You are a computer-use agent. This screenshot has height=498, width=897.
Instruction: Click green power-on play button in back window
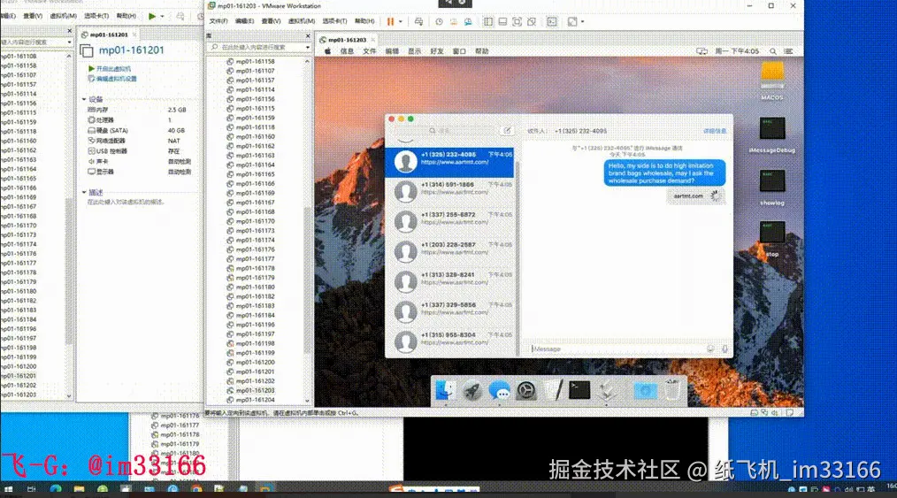(151, 16)
